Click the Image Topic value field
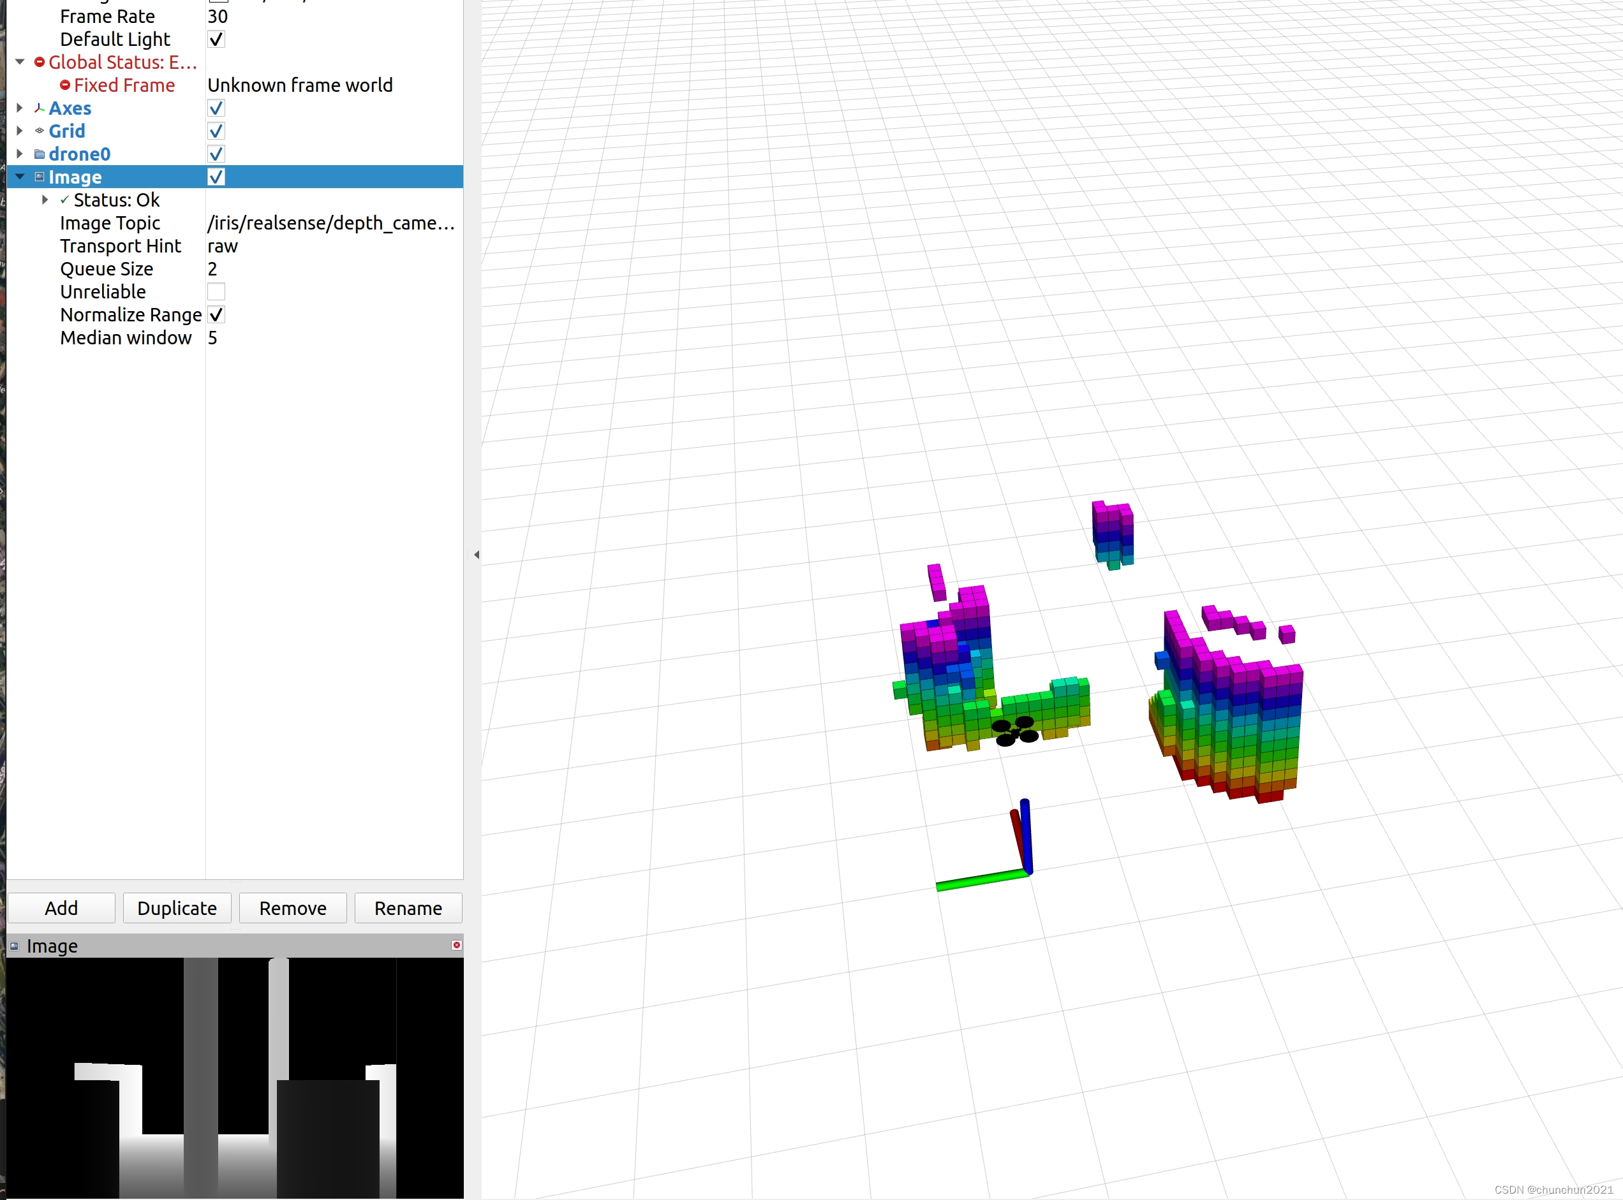 tap(332, 223)
